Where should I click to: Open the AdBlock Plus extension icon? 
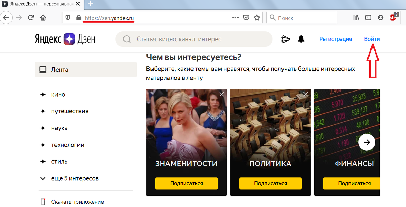[x=393, y=17]
